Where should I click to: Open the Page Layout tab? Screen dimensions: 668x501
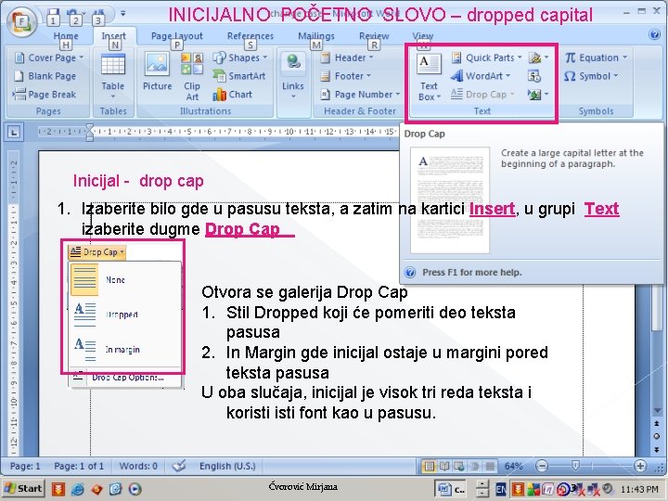pos(177,36)
